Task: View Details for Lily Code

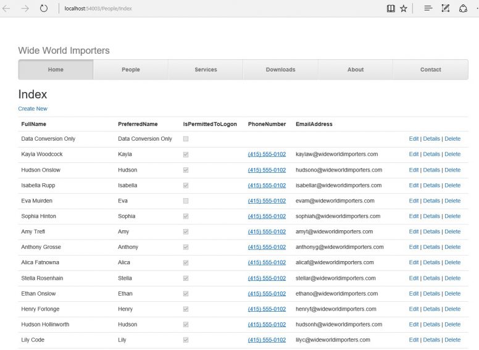Action: (431, 340)
